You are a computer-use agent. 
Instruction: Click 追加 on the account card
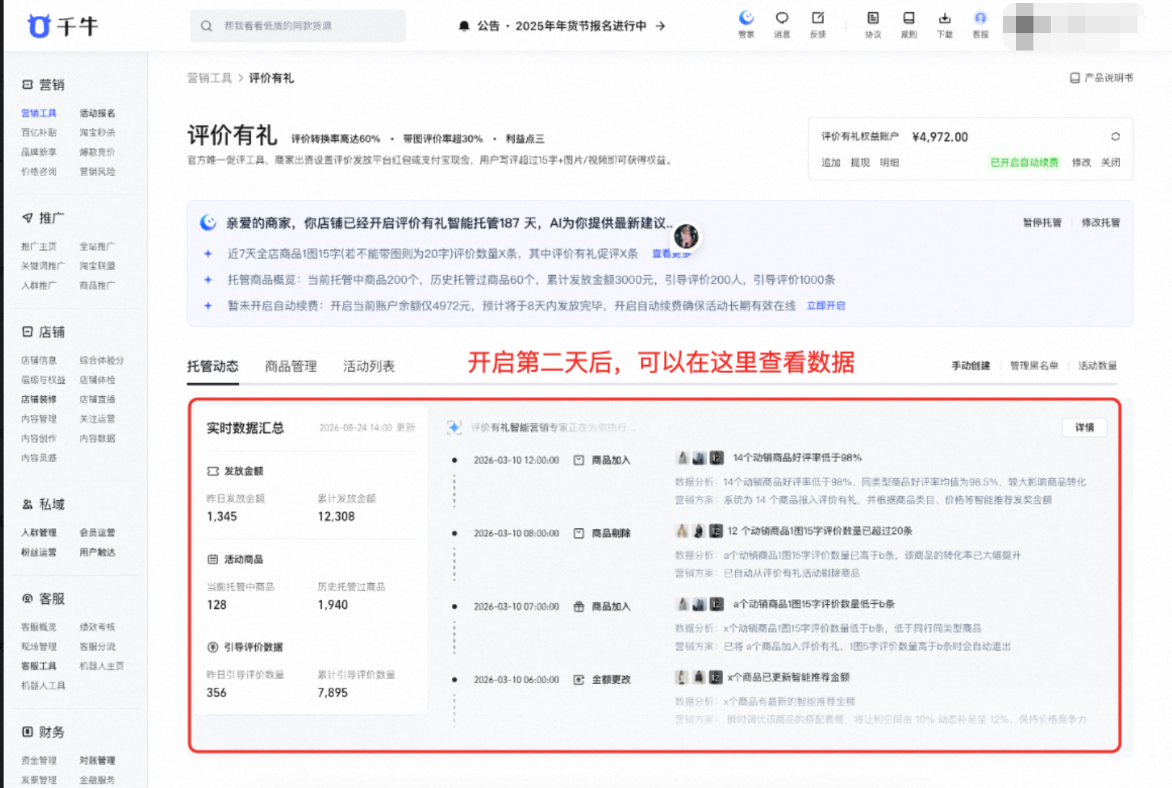click(831, 162)
